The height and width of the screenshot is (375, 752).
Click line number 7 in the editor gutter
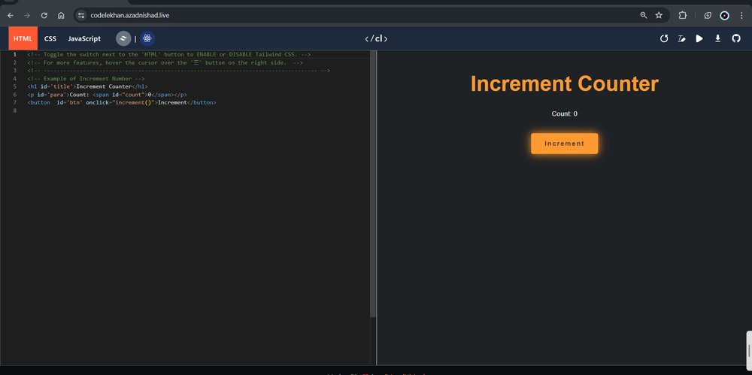coord(15,103)
